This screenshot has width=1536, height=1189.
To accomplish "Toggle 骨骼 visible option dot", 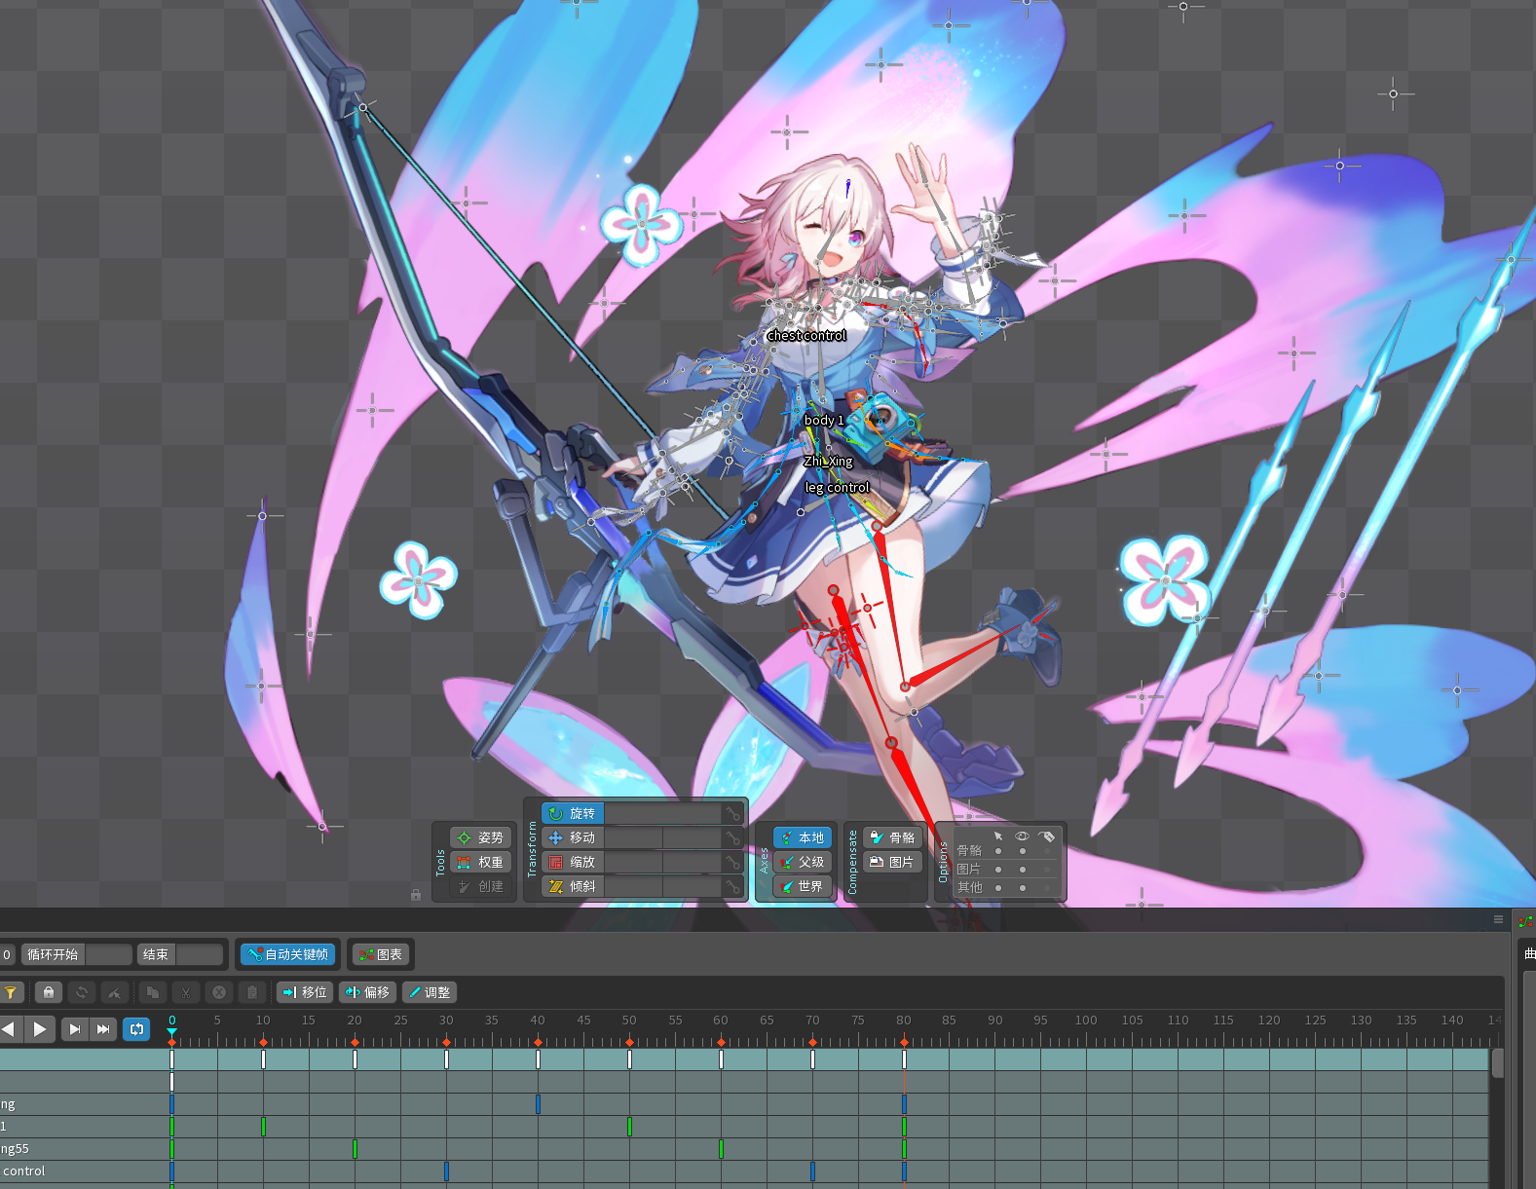I will pyautogui.click(x=1023, y=851).
